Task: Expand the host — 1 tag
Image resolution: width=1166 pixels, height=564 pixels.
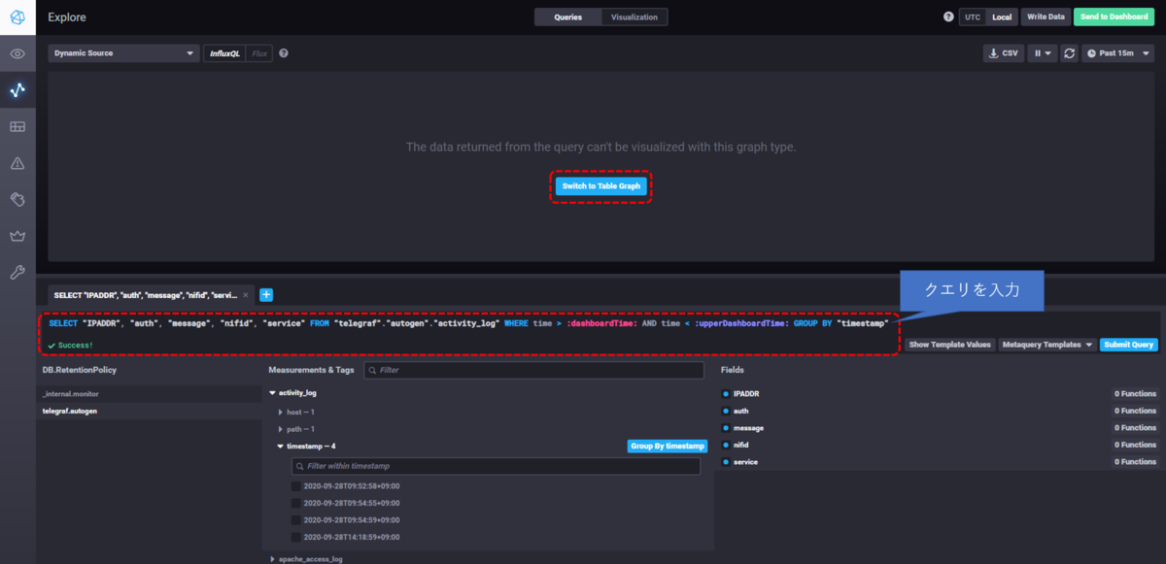Action: [x=295, y=413]
